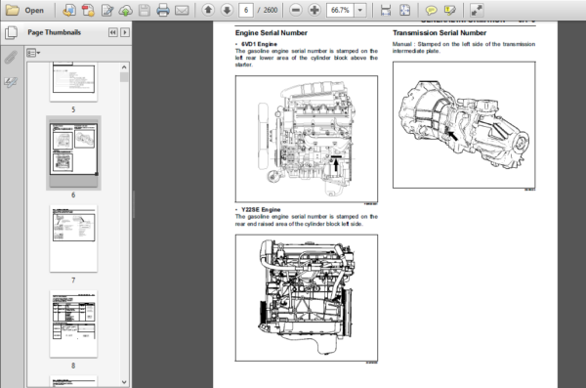Click the Y22SE engine diagram image

click(x=307, y=298)
